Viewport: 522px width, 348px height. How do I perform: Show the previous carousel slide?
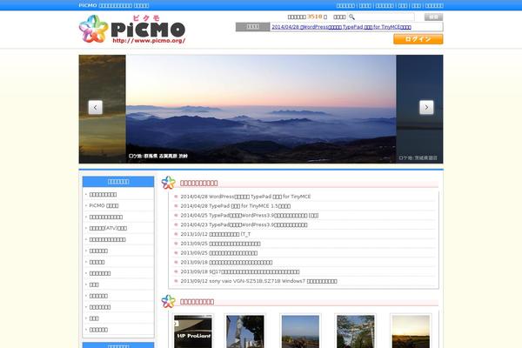pos(95,107)
